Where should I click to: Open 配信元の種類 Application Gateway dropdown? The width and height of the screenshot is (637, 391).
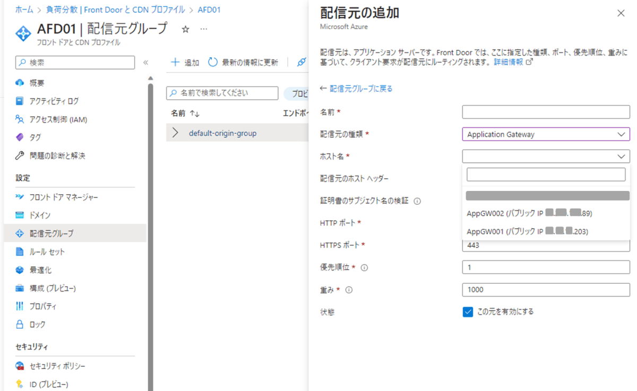point(546,134)
